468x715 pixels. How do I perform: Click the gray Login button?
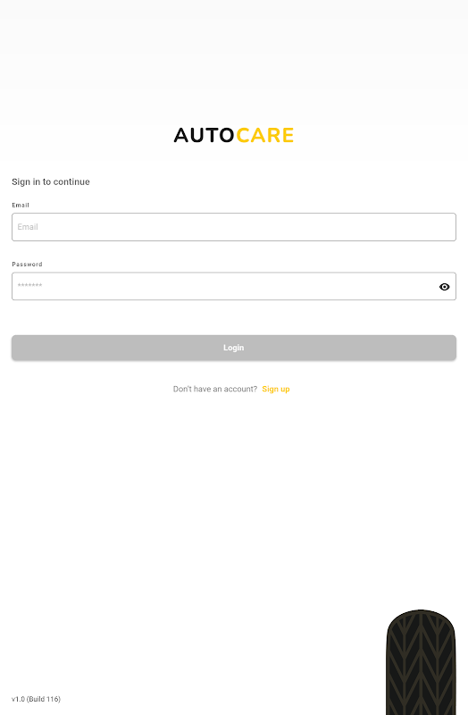coord(234,348)
